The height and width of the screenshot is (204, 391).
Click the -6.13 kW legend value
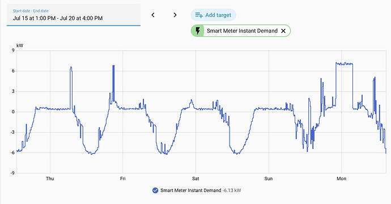pyautogui.click(x=232, y=190)
